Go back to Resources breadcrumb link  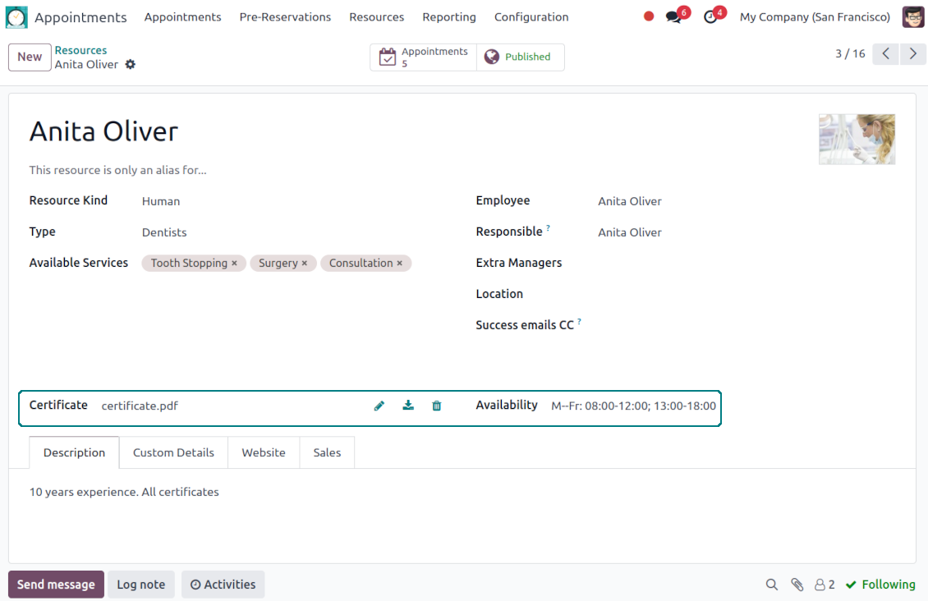click(x=80, y=50)
